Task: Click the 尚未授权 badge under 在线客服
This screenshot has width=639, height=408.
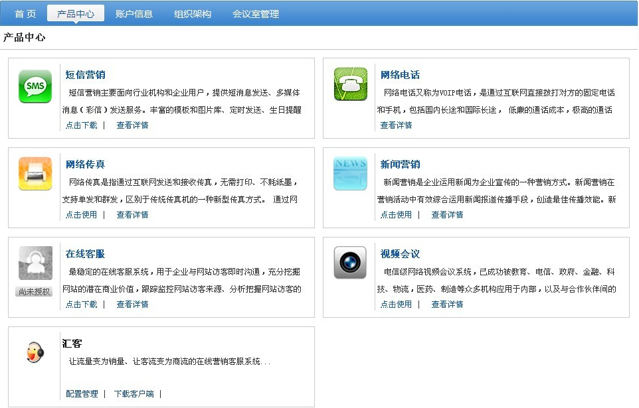Action: tap(35, 292)
